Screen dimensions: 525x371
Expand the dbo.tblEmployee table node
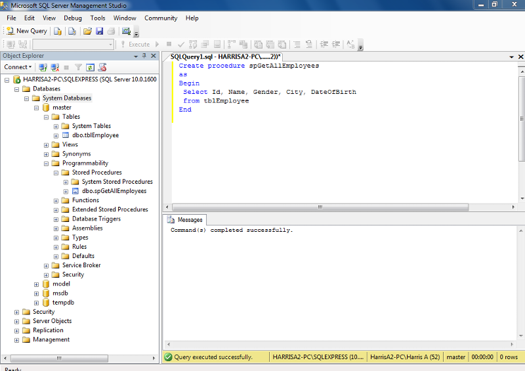click(x=56, y=136)
